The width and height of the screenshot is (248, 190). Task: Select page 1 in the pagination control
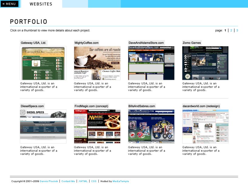(x=226, y=30)
